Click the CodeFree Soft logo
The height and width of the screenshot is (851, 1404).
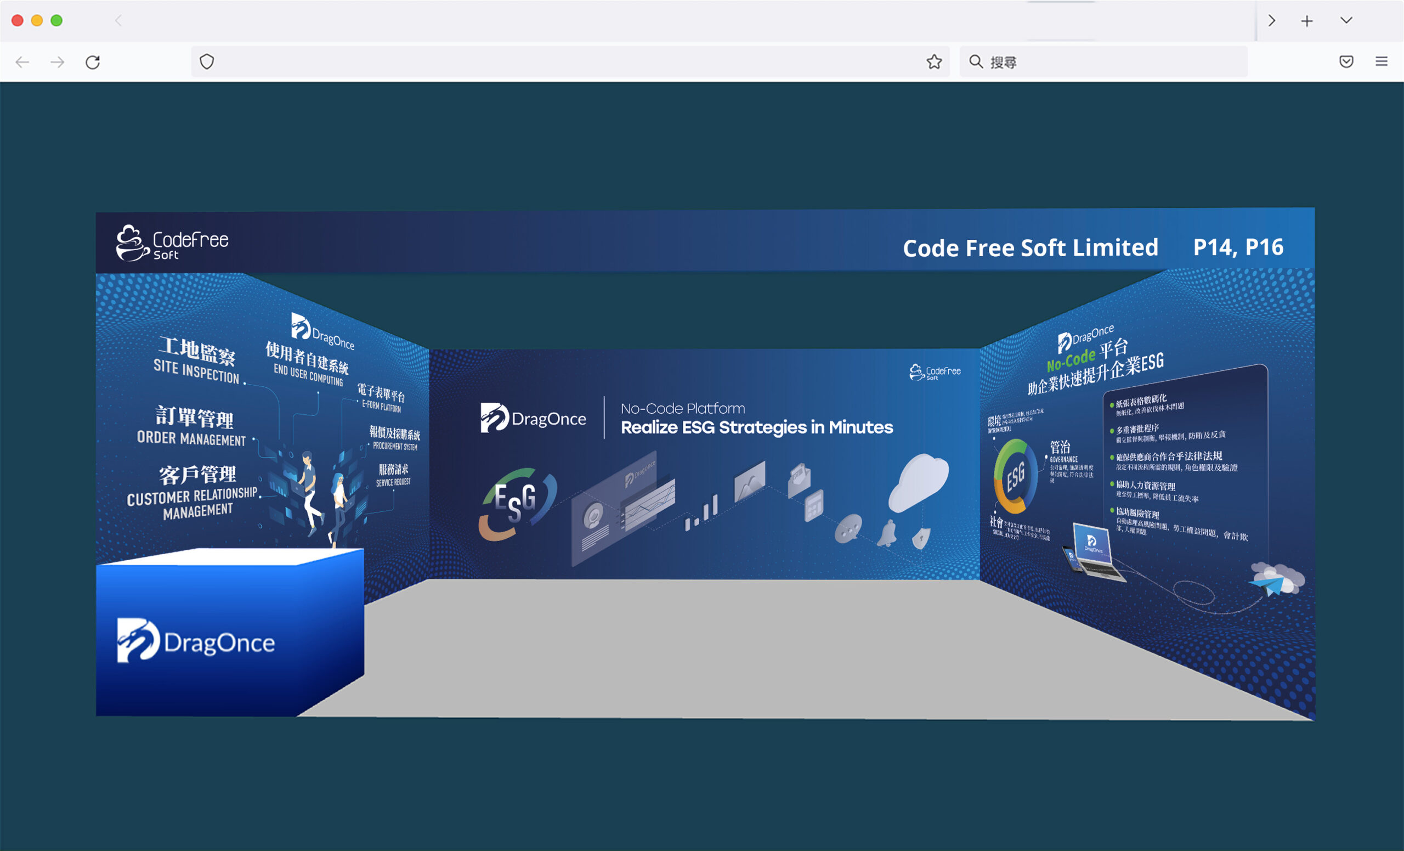[x=172, y=244]
